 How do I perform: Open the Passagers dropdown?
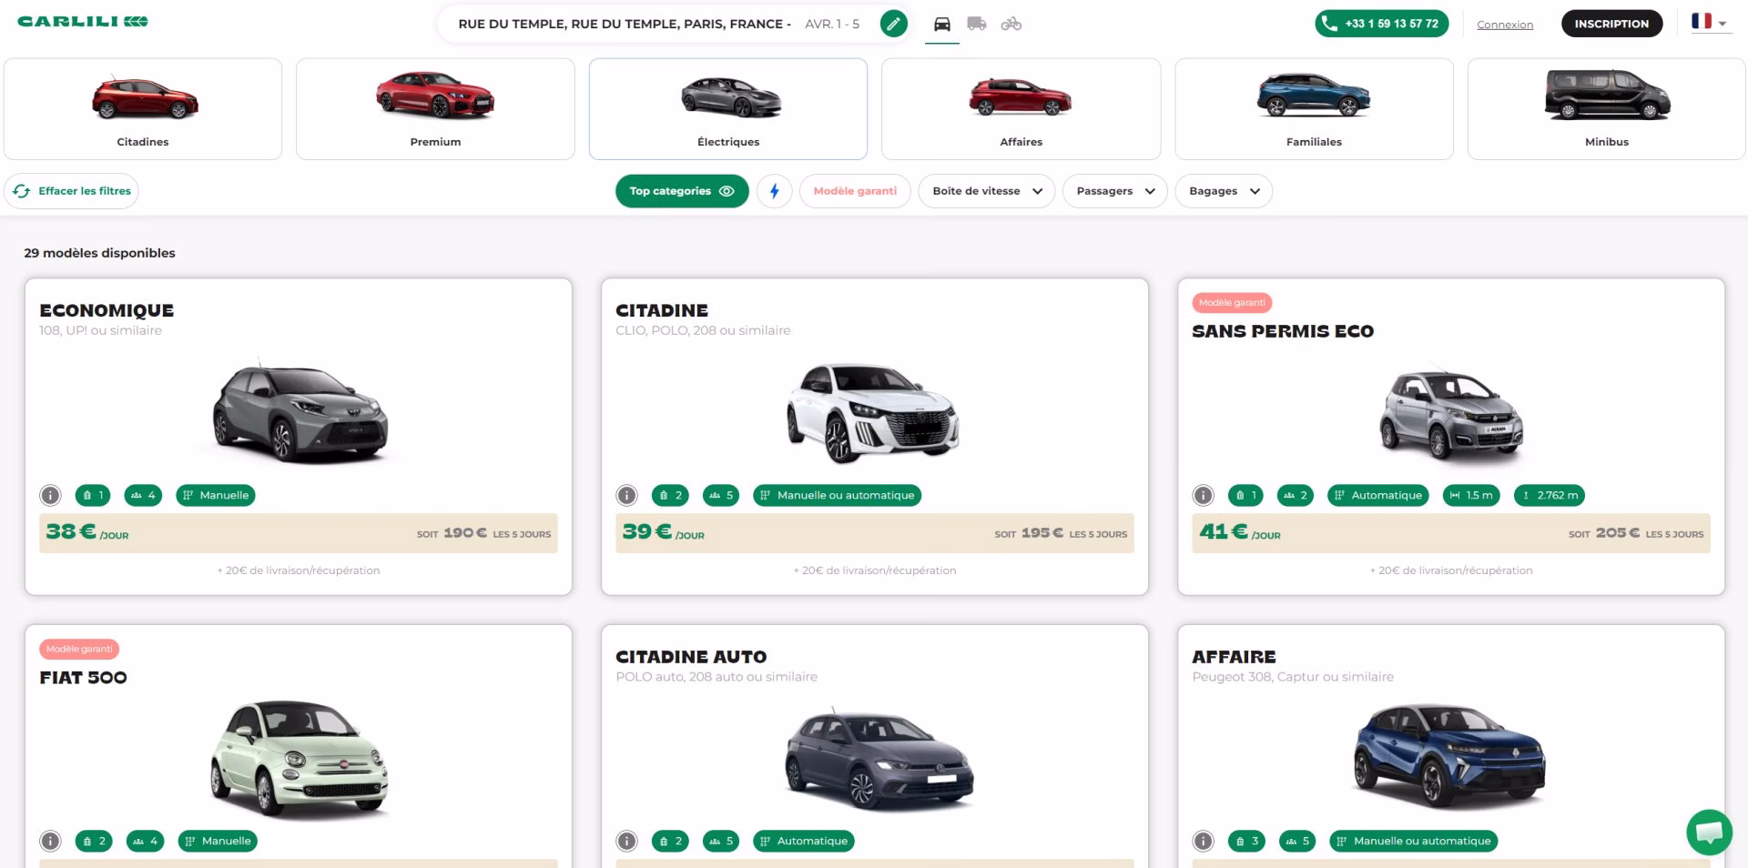tap(1115, 191)
